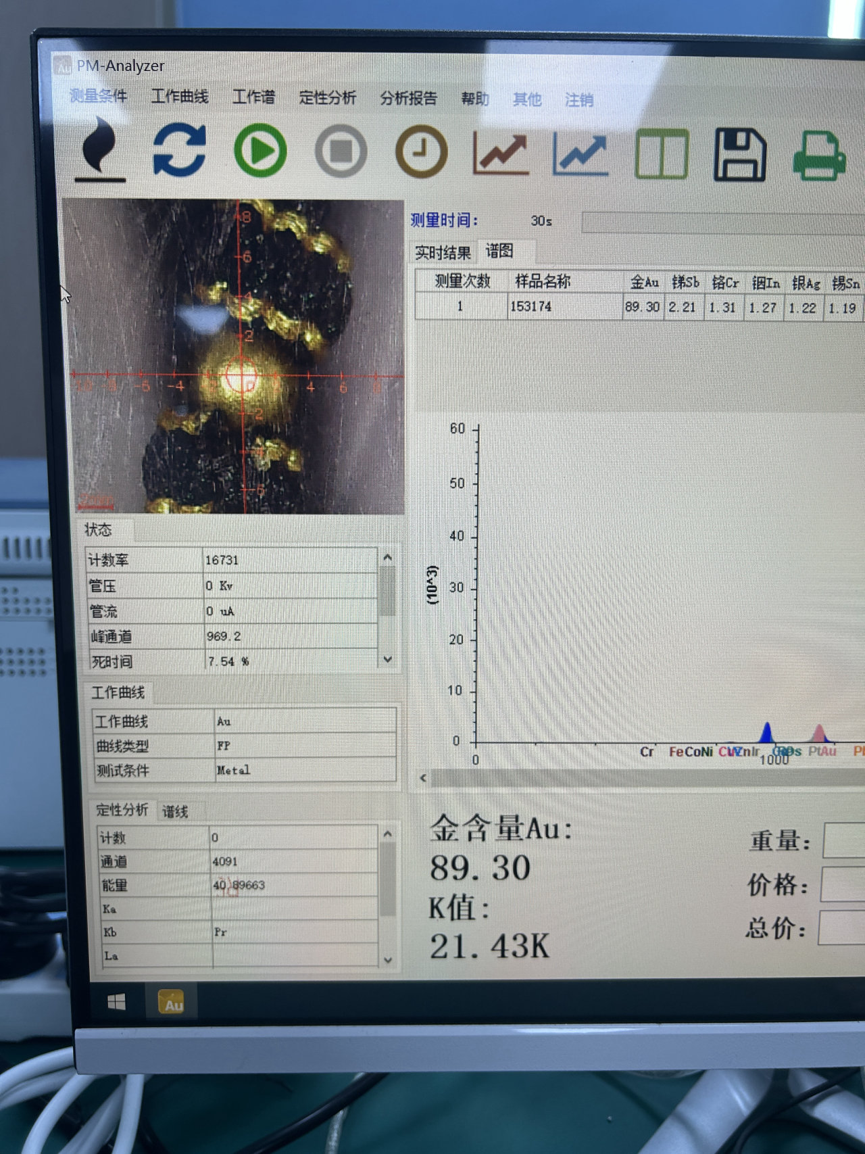Click up arrow of status panel scrollbar

[387, 558]
